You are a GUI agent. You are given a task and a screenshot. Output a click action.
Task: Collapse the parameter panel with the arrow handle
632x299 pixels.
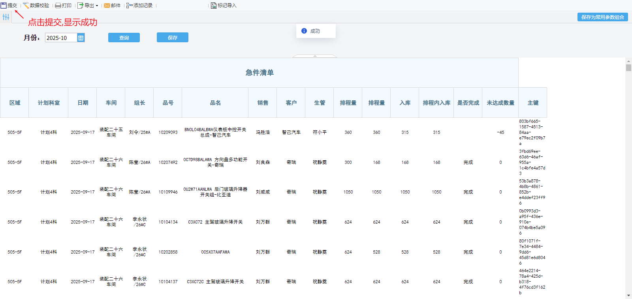click(x=315, y=56)
